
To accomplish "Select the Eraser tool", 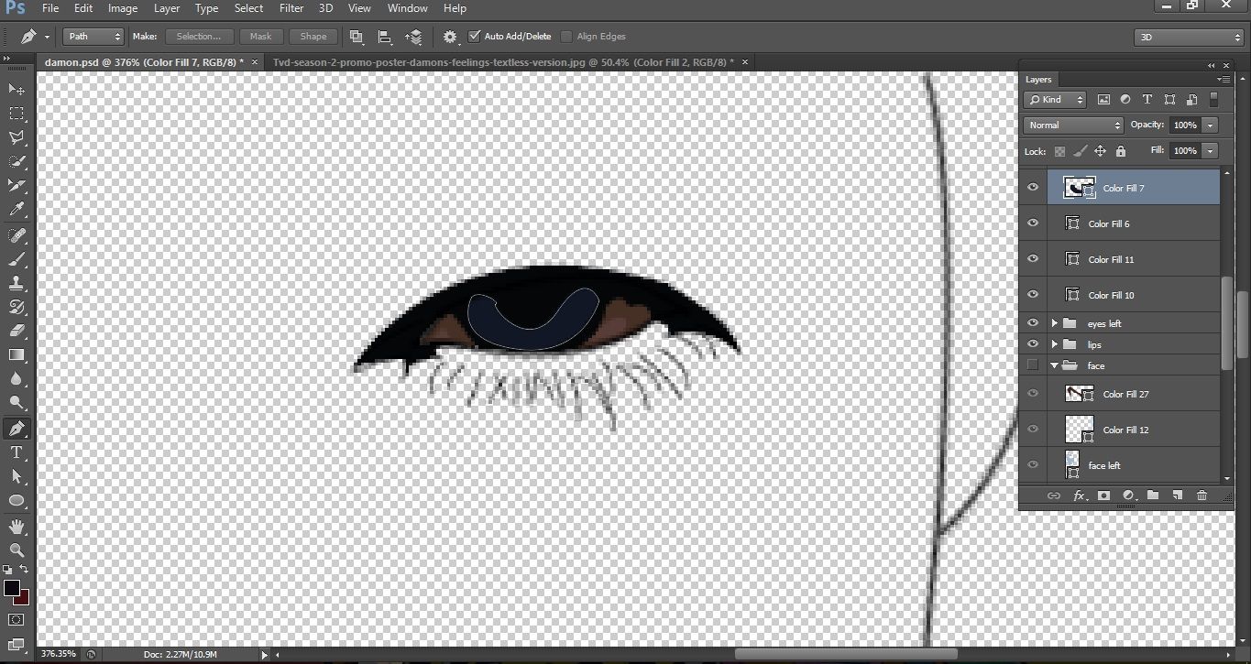I will coord(16,331).
